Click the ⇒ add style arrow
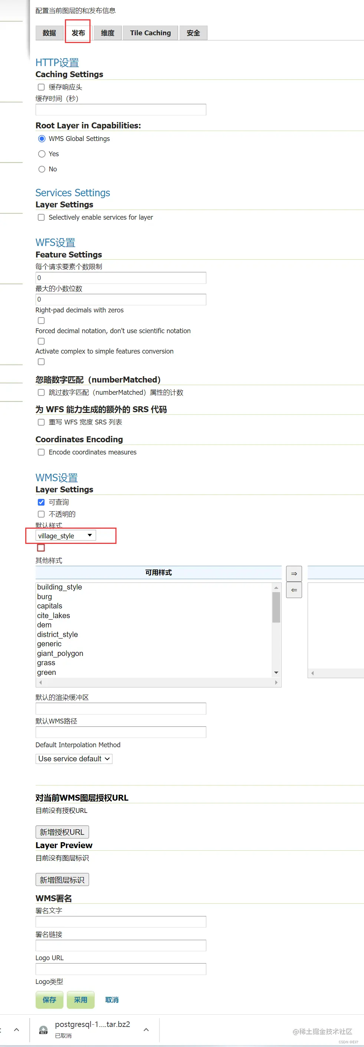Image resolution: width=364 pixels, height=1047 pixels. point(294,574)
